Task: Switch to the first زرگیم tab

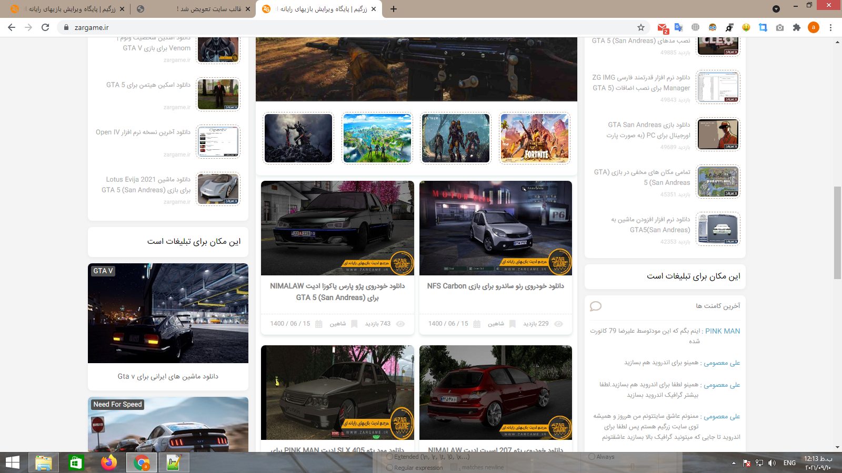Action: pos(67,9)
